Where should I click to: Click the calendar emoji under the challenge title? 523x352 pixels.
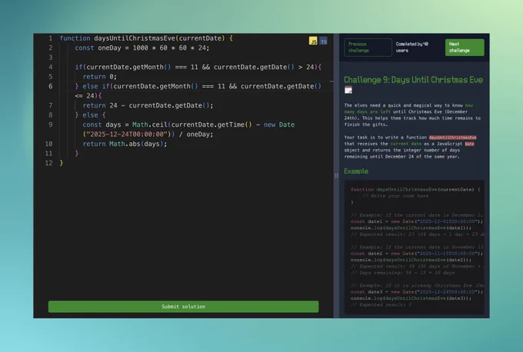(x=348, y=90)
